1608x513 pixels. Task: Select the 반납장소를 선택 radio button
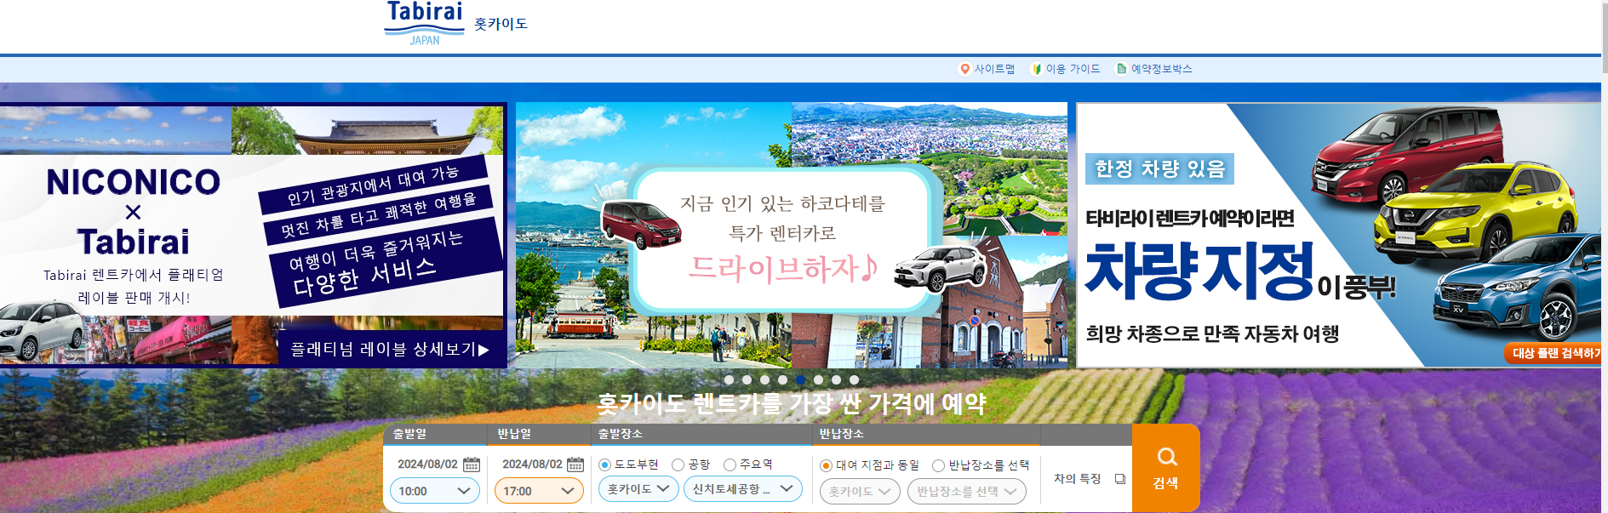point(938,465)
